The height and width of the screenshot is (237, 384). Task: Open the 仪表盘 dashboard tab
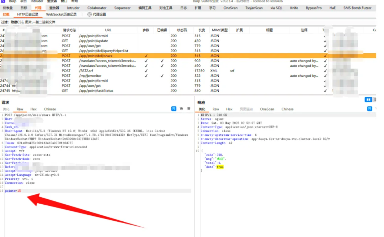pyautogui.click(x=7, y=8)
